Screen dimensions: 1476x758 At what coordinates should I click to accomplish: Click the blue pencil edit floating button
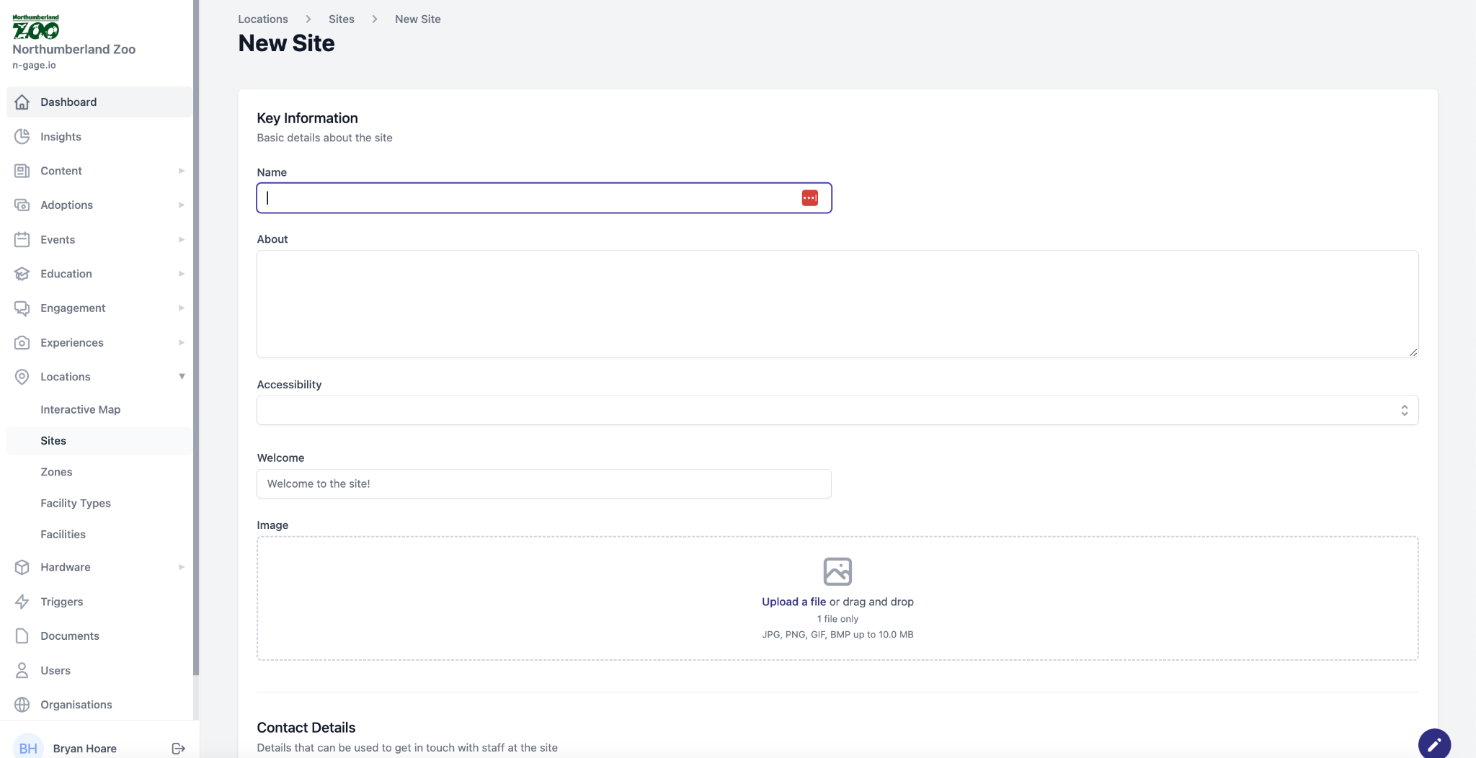[x=1433, y=744]
